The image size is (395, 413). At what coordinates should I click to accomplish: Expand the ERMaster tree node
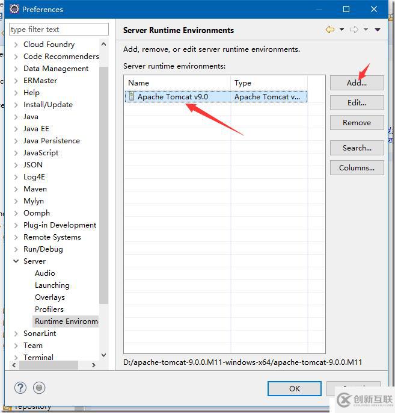(x=16, y=81)
